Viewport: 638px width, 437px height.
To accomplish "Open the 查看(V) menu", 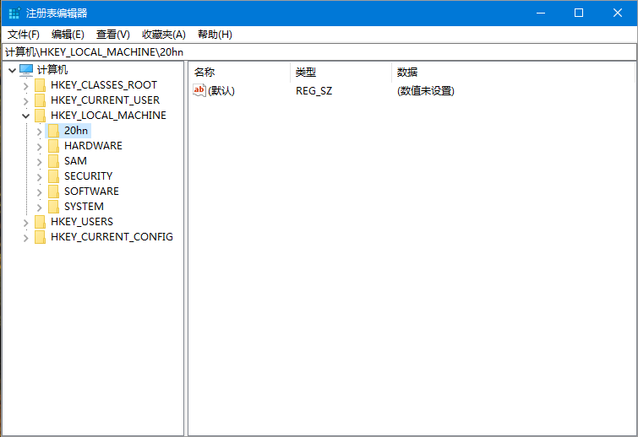I will coord(113,35).
